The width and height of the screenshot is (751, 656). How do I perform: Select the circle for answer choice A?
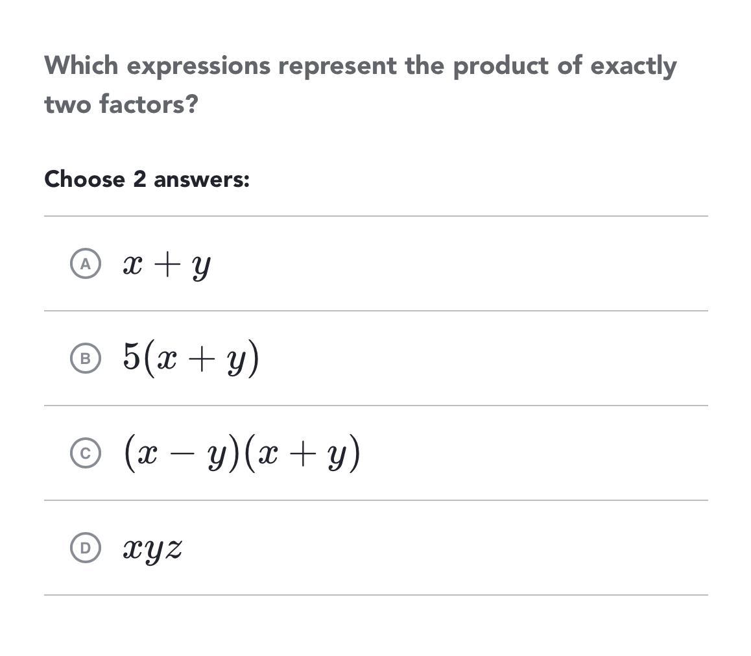coord(85,264)
